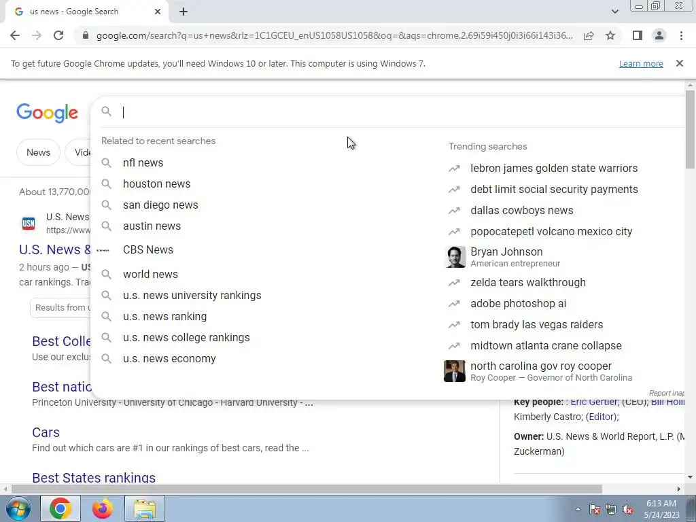Show hidden tray icons arrow
696x522 pixels.
pos(578,509)
